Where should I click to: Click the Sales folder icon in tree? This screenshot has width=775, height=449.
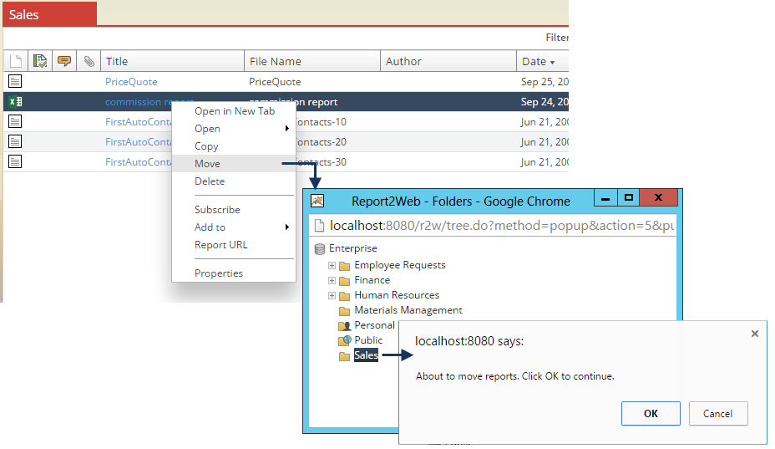click(345, 356)
